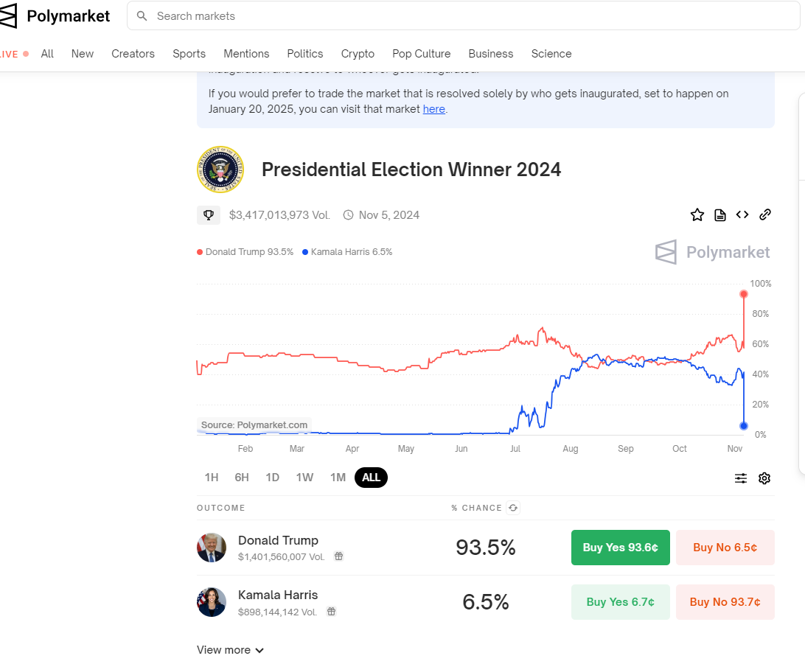Click the embed code icon
This screenshot has height=664, width=805.
click(742, 215)
